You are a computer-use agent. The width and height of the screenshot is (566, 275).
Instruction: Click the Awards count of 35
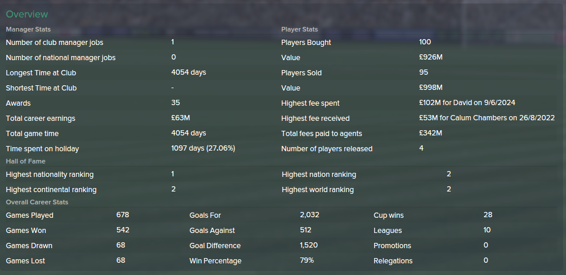[175, 103]
